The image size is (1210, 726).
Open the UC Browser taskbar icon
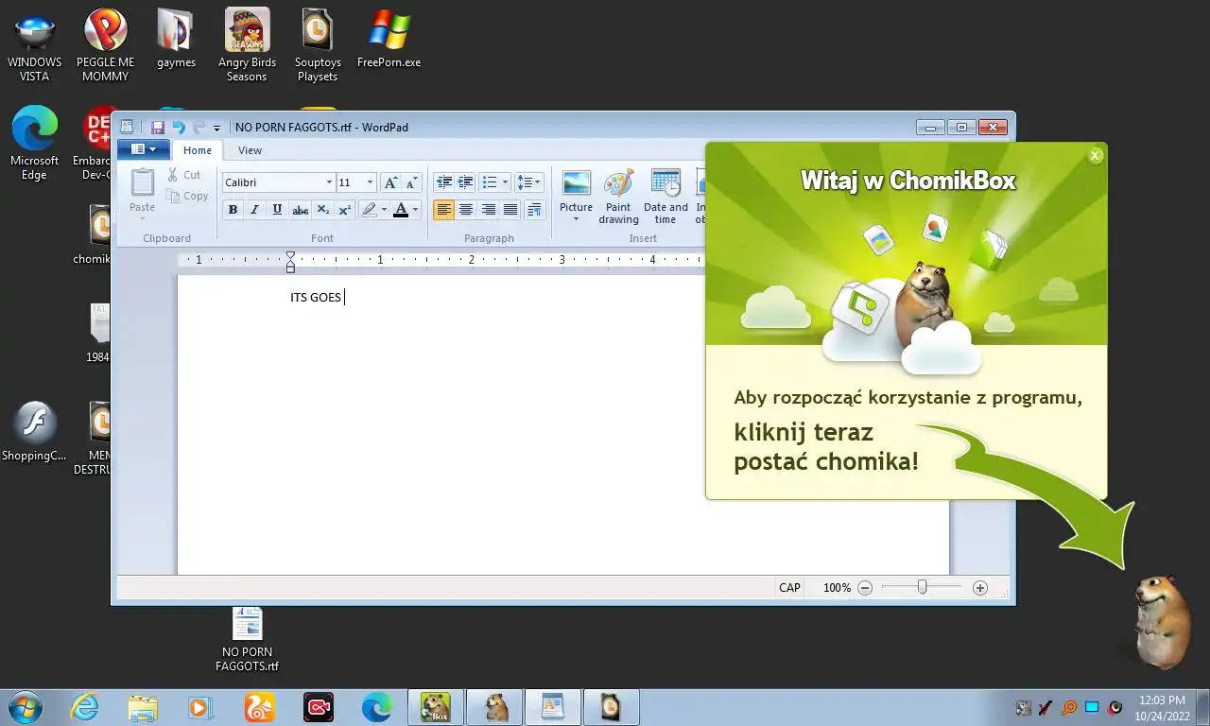pyautogui.click(x=260, y=707)
